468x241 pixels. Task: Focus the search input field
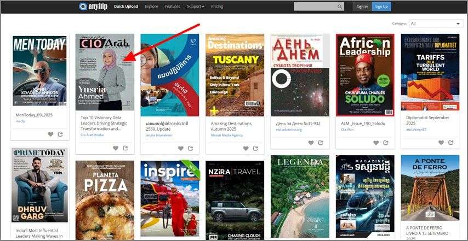pos(316,7)
